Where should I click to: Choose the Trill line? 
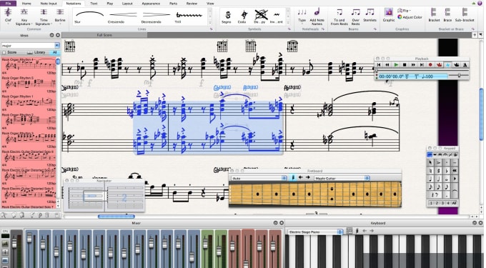(189, 16)
